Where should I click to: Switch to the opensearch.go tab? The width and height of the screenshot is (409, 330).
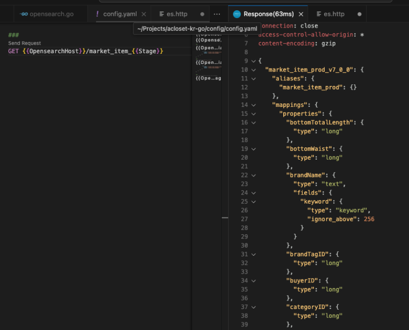click(51, 14)
